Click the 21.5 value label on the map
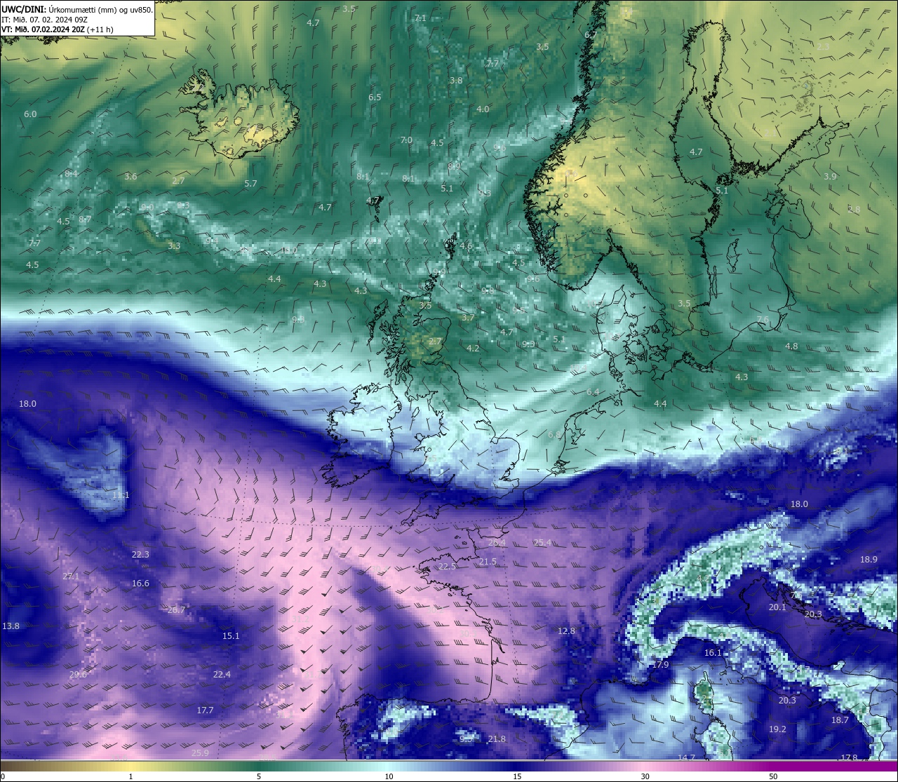The width and height of the screenshot is (898, 782). [488, 562]
